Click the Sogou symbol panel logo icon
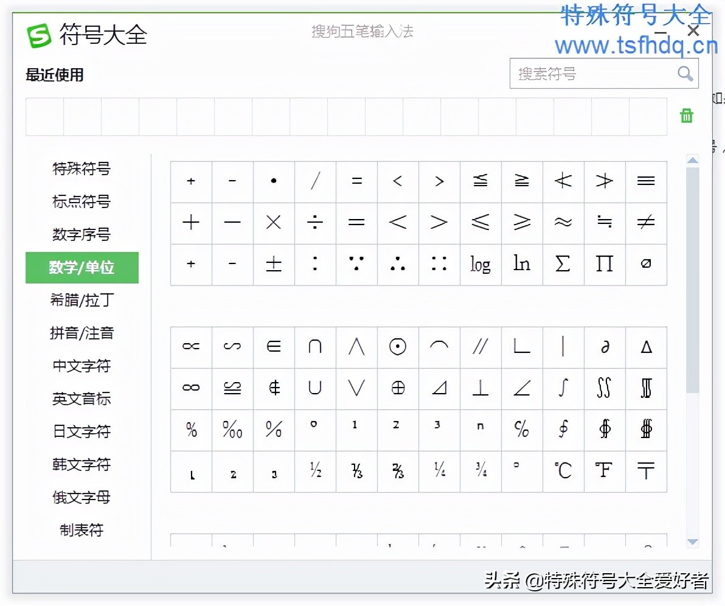The image size is (725, 606). [x=38, y=35]
